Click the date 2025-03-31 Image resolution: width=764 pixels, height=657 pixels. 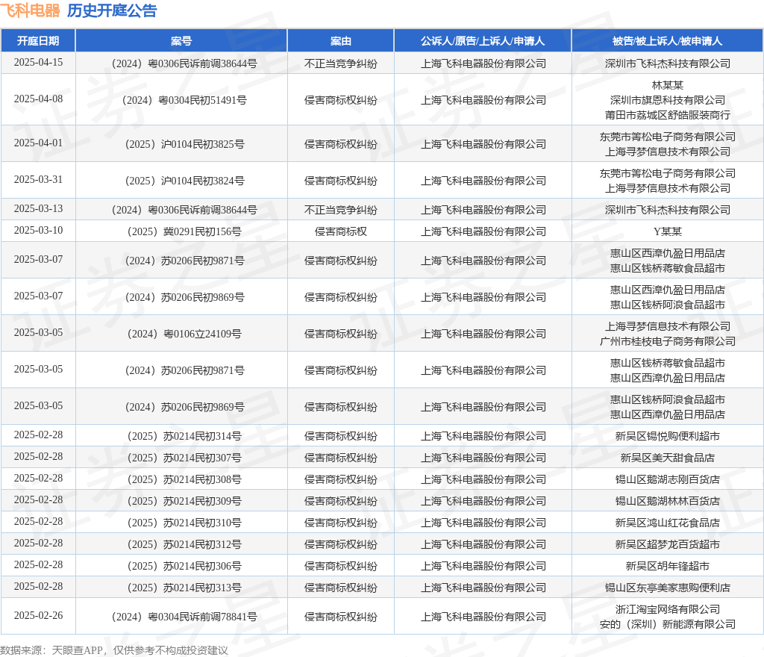click(38, 179)
